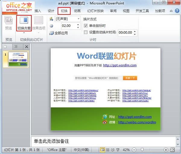Click "Office 主题" in status bar
Viewport: 181px width, 154px height.
click(57, 150)
